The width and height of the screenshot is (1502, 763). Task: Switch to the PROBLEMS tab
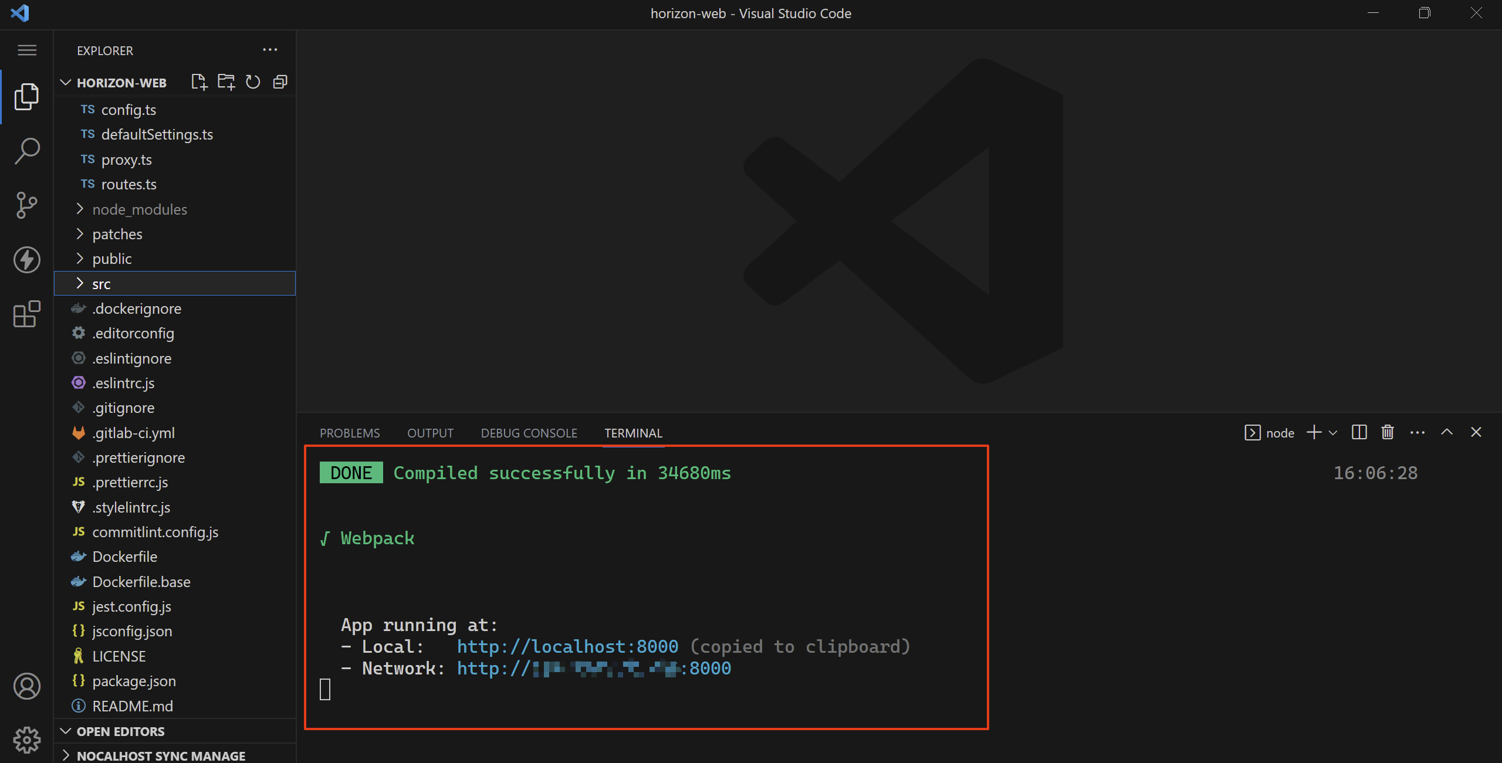click(350, 433)
